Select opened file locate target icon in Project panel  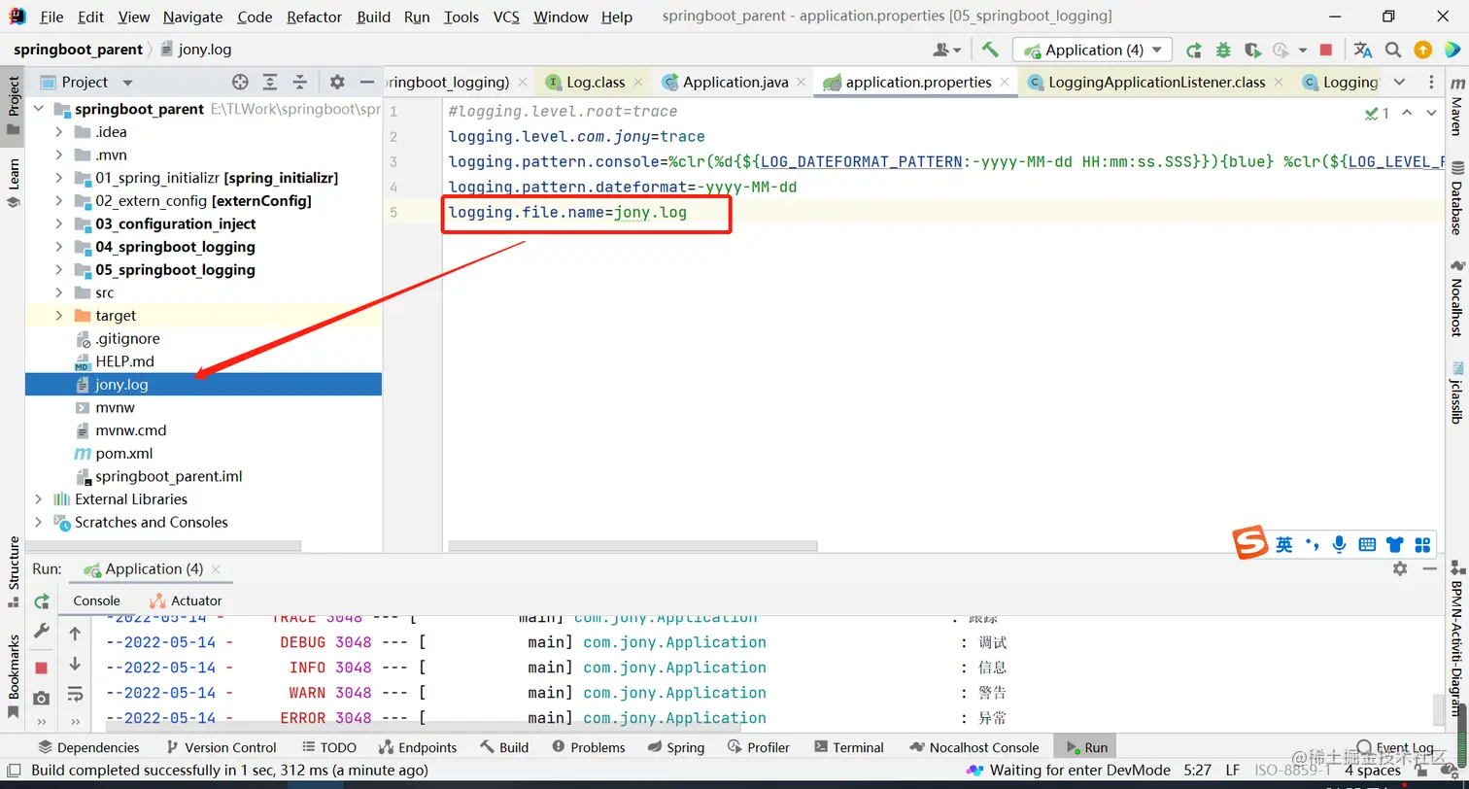coord(240,83)
